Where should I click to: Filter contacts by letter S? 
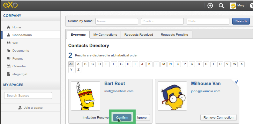206,64
